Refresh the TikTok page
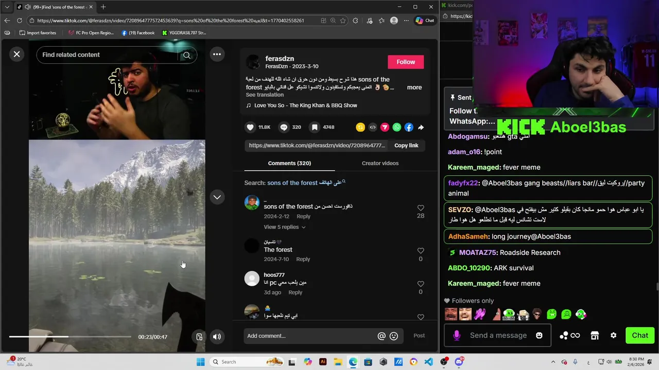The image size is (659, 370). (x=20, y=21)
